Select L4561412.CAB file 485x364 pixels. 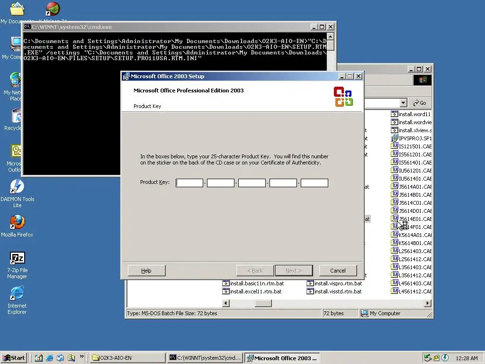point(411,291)
